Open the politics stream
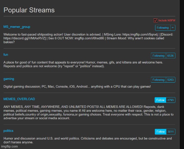184x149 pixels. 8,131
